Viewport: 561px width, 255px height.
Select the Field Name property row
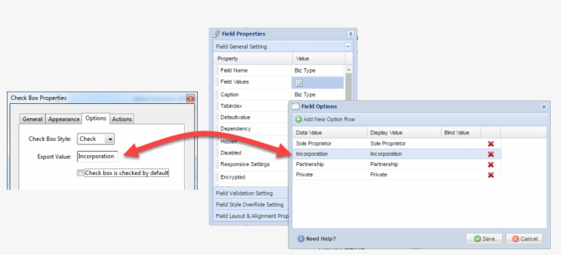point(278,70)
